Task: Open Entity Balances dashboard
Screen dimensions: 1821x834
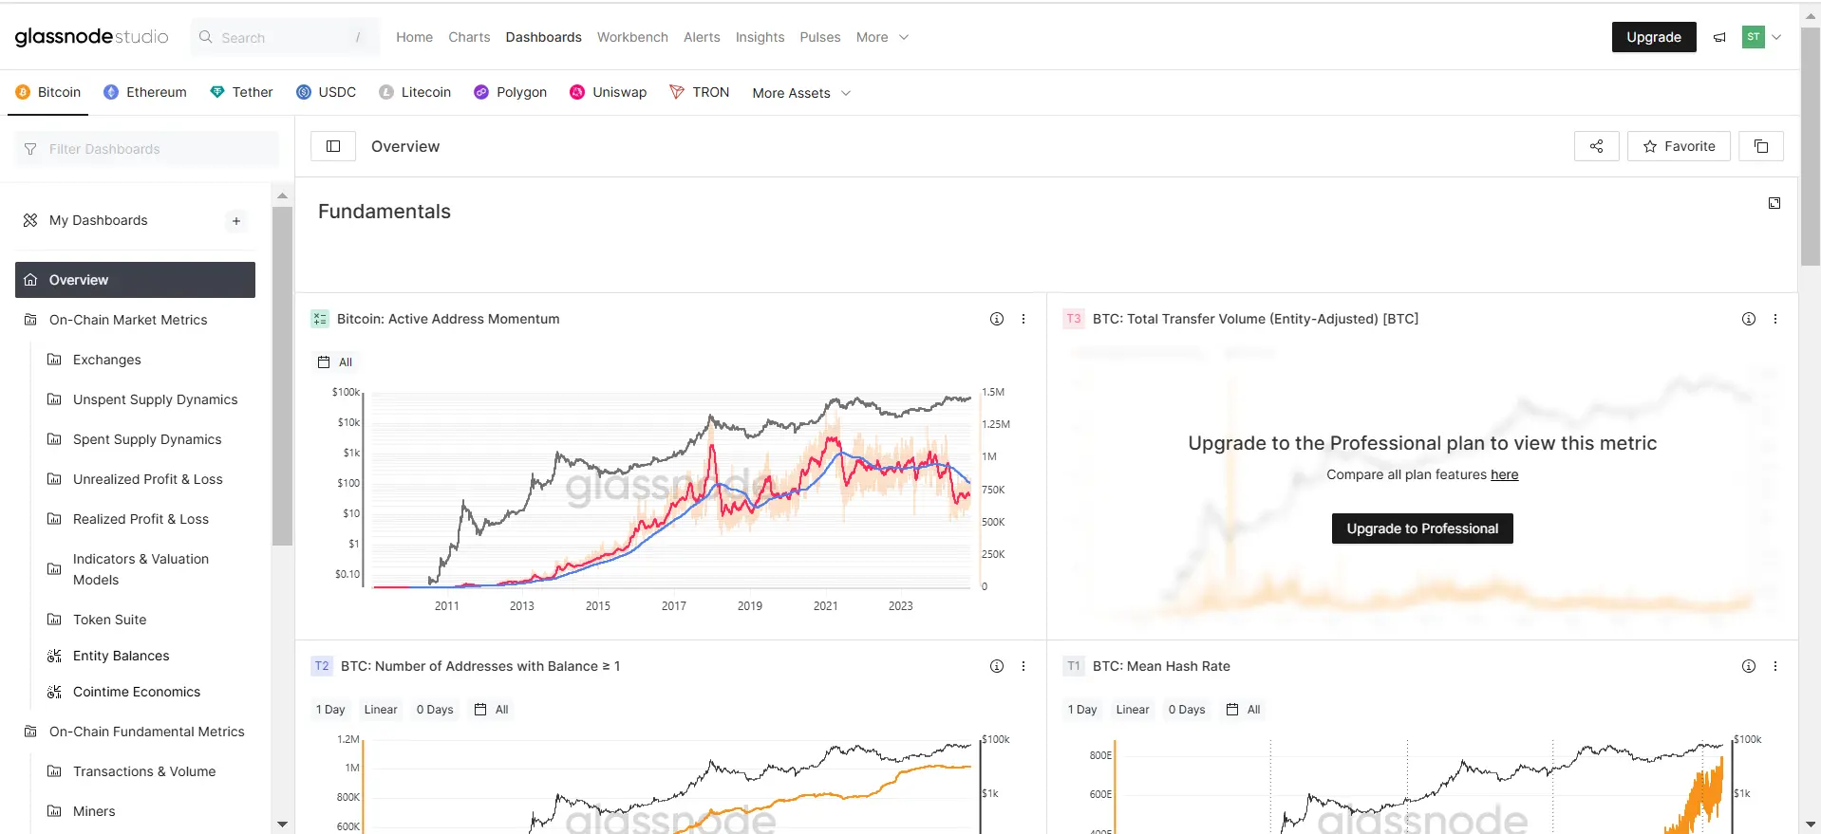Action: click(121, 656)
